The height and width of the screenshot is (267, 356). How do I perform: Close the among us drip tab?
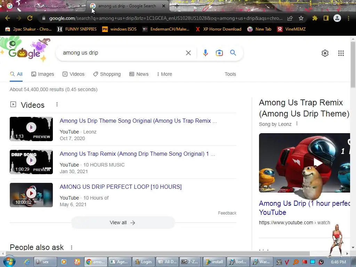[x=164, y=6]
